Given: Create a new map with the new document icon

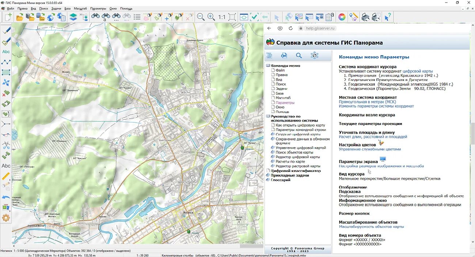Looking at the screenshot, I should coord(8,17).
